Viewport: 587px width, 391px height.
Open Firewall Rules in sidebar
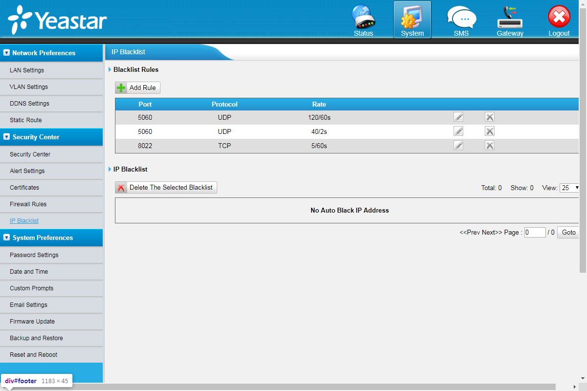(x=28, y=204)
